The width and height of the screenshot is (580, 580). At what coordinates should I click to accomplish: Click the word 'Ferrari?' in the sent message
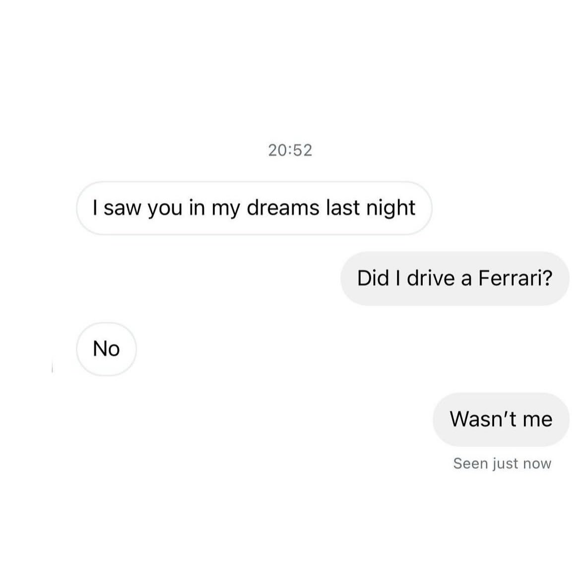tap(516, 278)
